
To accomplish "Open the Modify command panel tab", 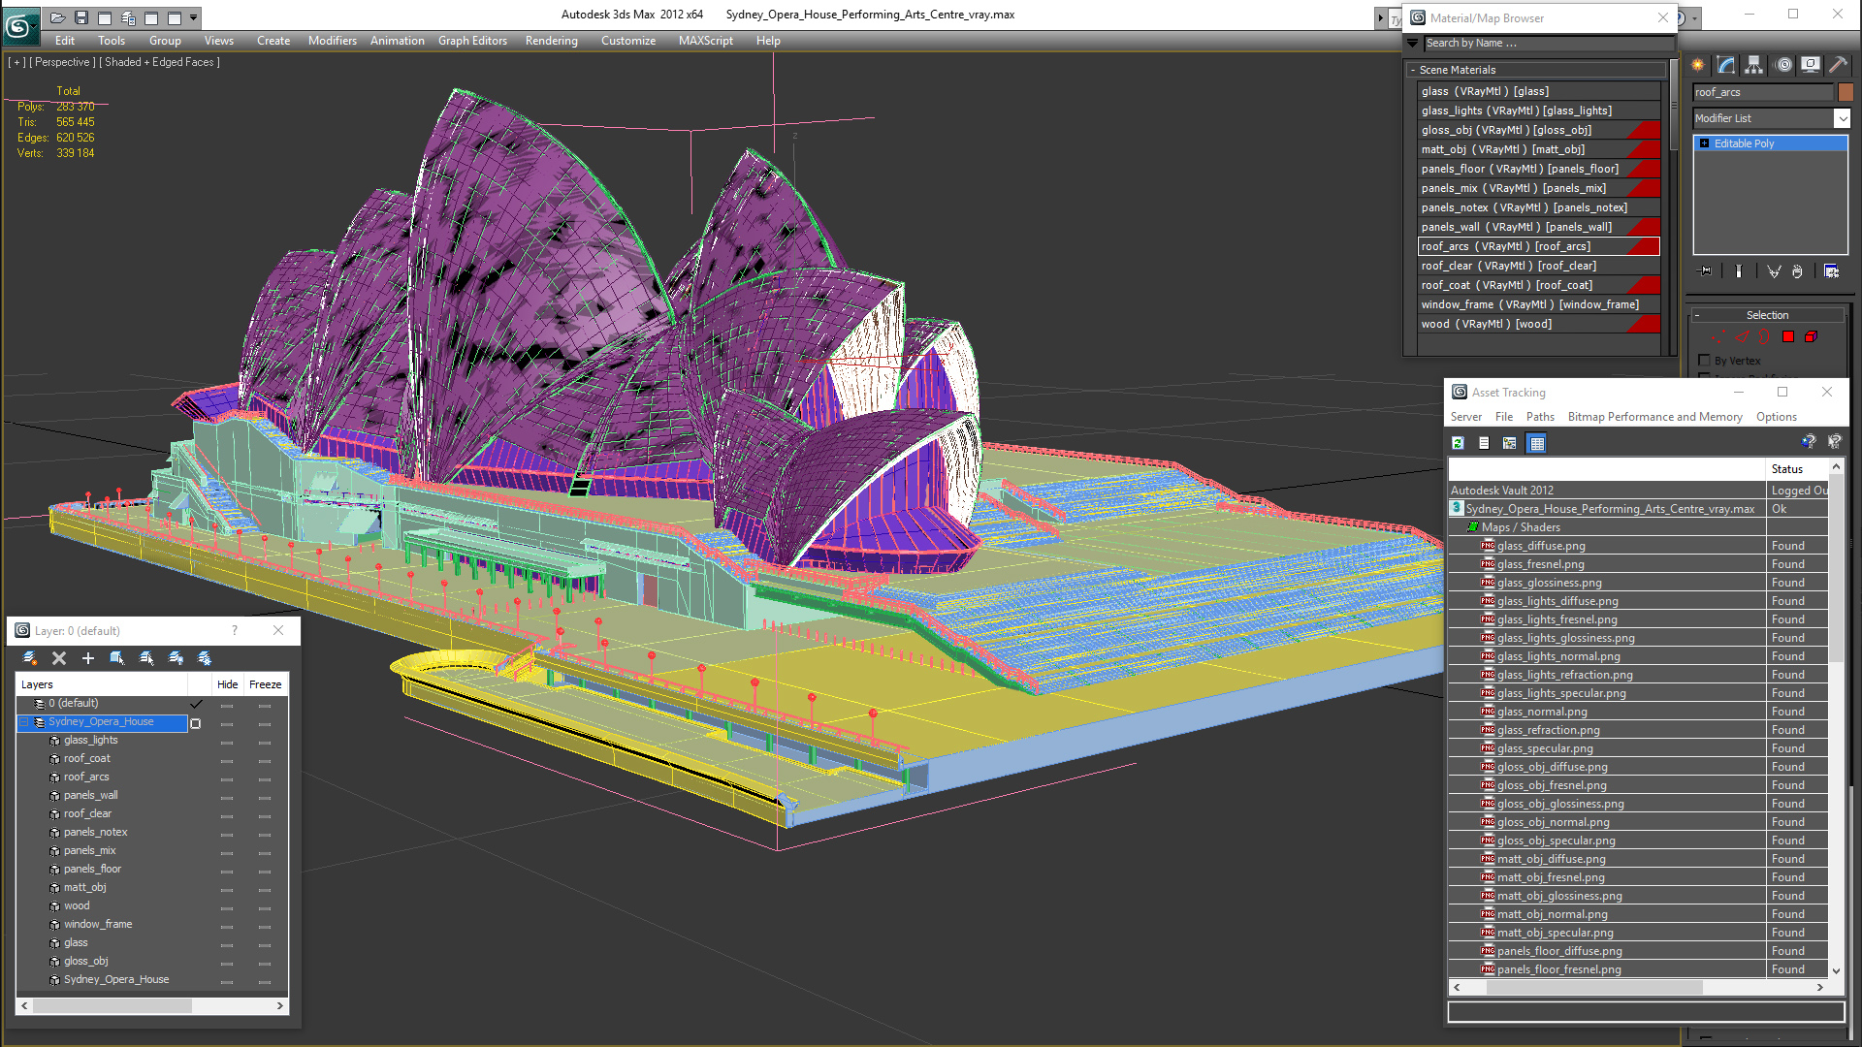I will point(1726,65).
